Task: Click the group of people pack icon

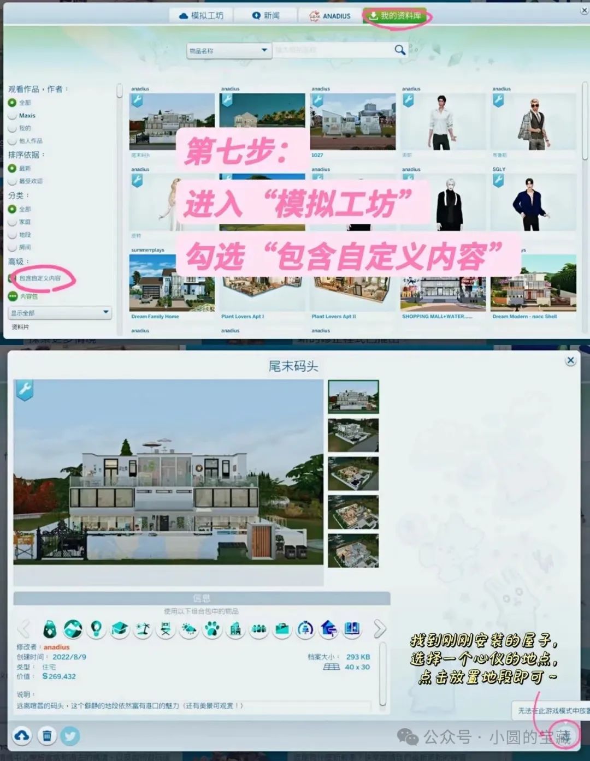Action: [259, 629]
